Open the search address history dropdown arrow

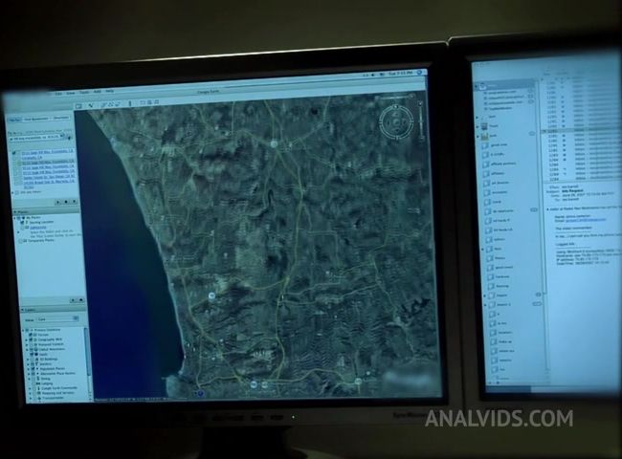pos(62,138)
